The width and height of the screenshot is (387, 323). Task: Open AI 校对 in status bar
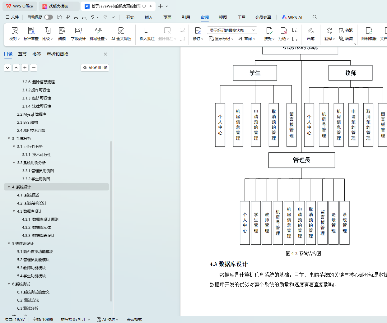pos(107,320)
